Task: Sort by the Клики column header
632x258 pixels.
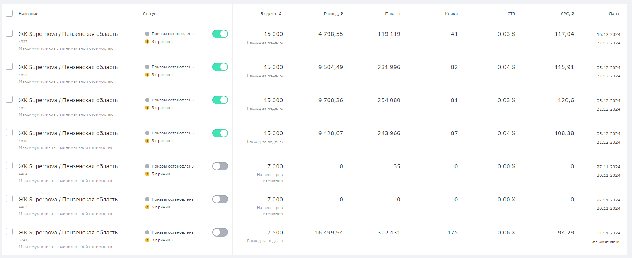Action: [451, 14]
